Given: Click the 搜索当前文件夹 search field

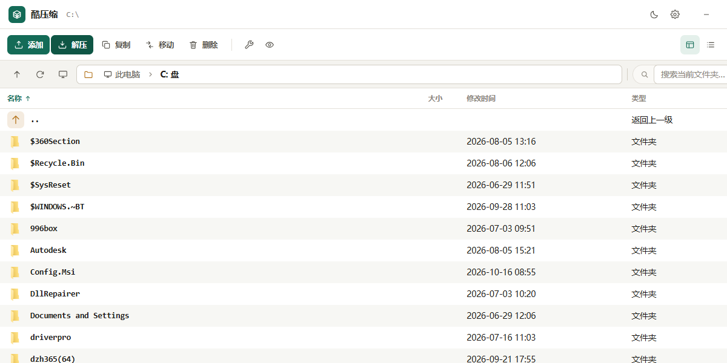Looking at the screenshot, I should click(x=690, y=74).
